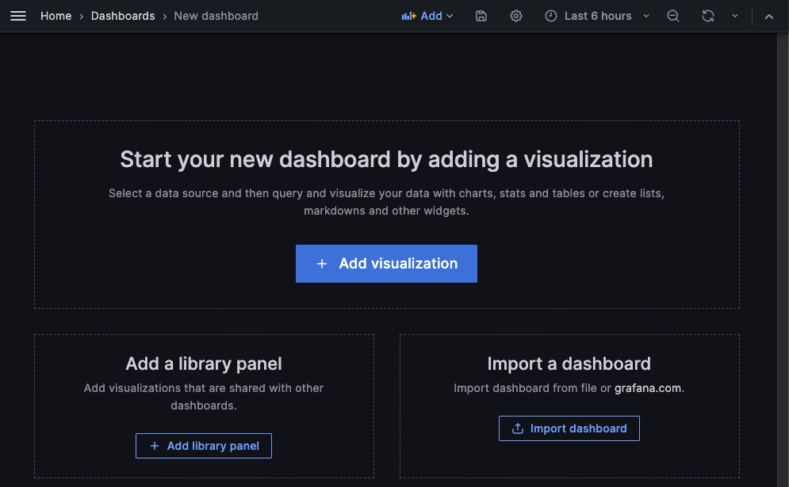
Task: Zoom out time range magnifier icon
Action: 672,16
